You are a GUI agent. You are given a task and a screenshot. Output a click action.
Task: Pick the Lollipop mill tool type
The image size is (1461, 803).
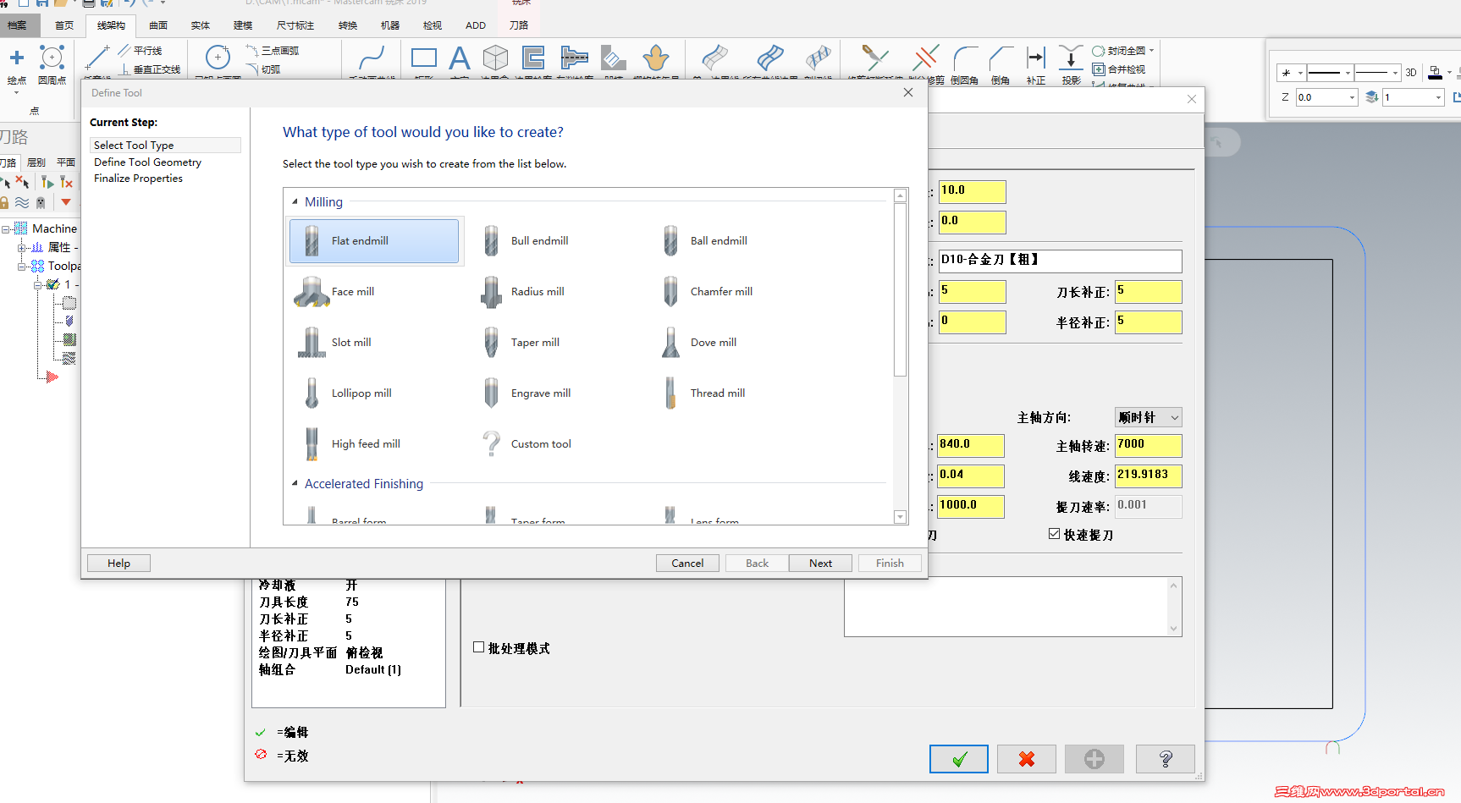click(347, 393)
